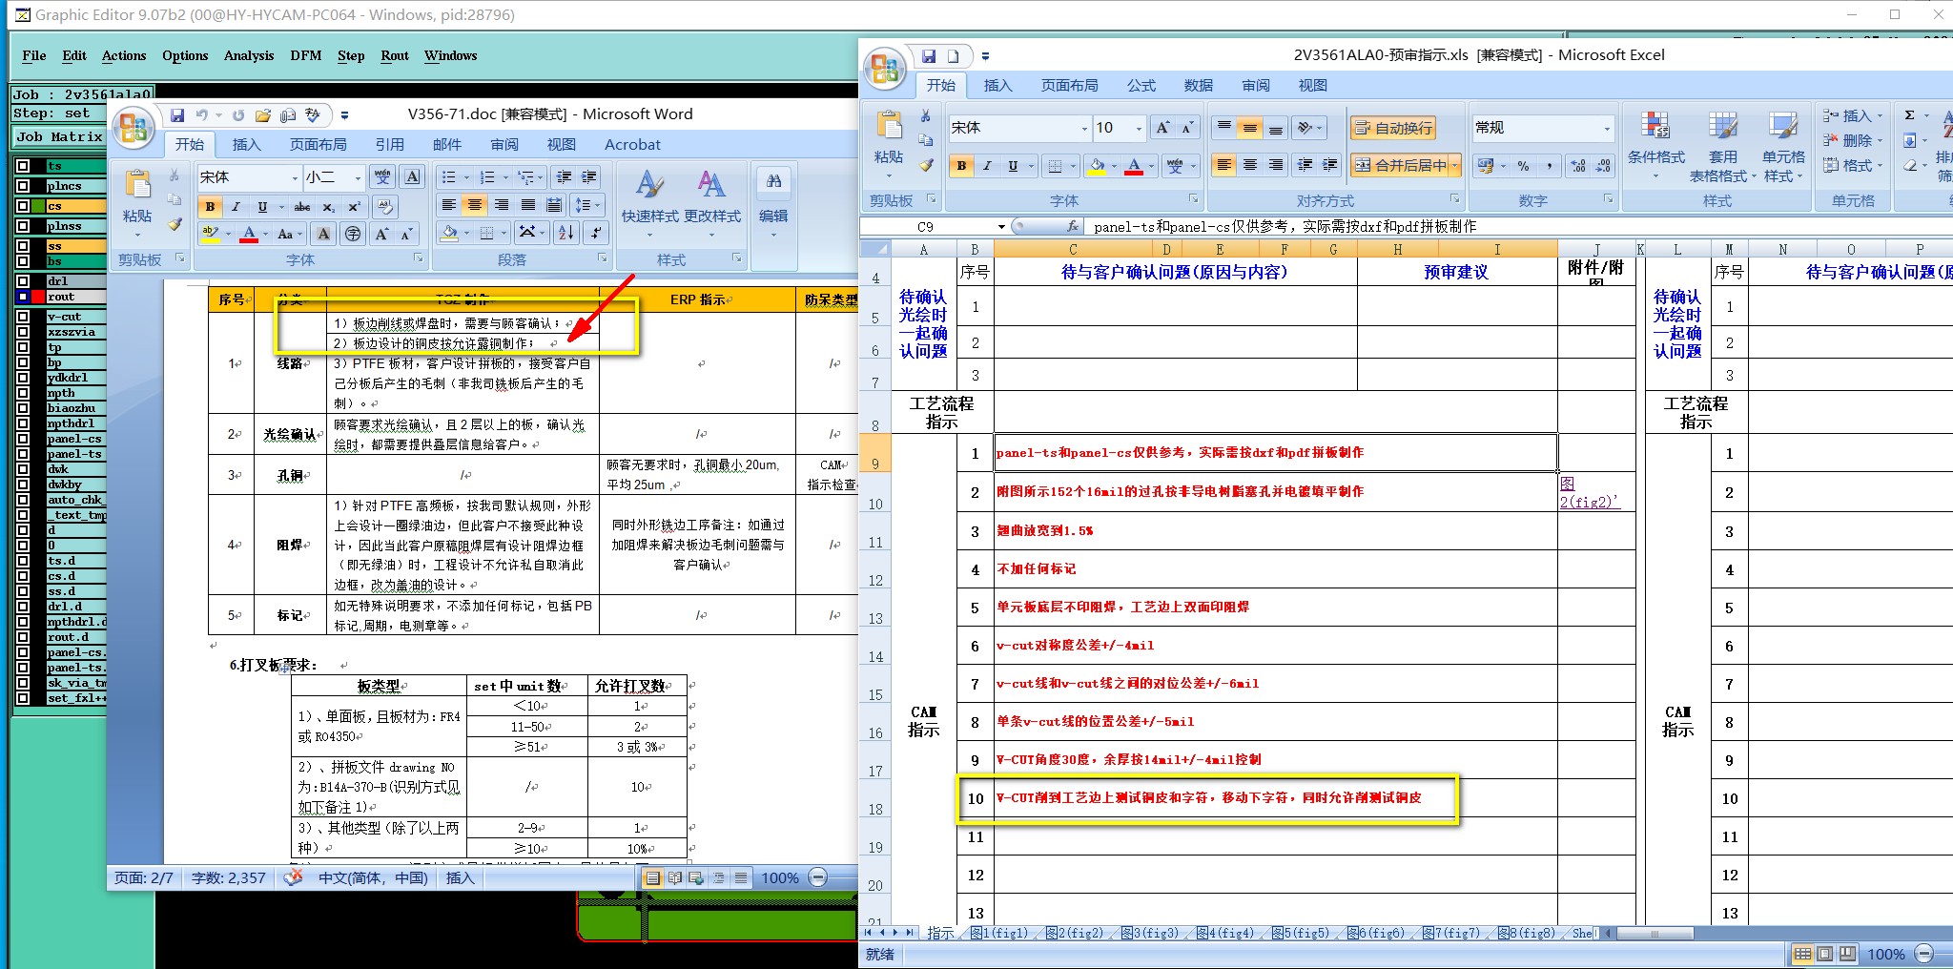Apply superscript in Word font group
This screenshot has height=969, width=1953.
[x=354, y=206]
